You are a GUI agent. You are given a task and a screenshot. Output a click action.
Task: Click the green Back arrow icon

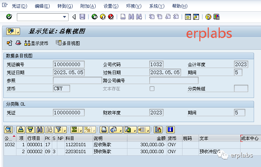(x=95, y=17)
